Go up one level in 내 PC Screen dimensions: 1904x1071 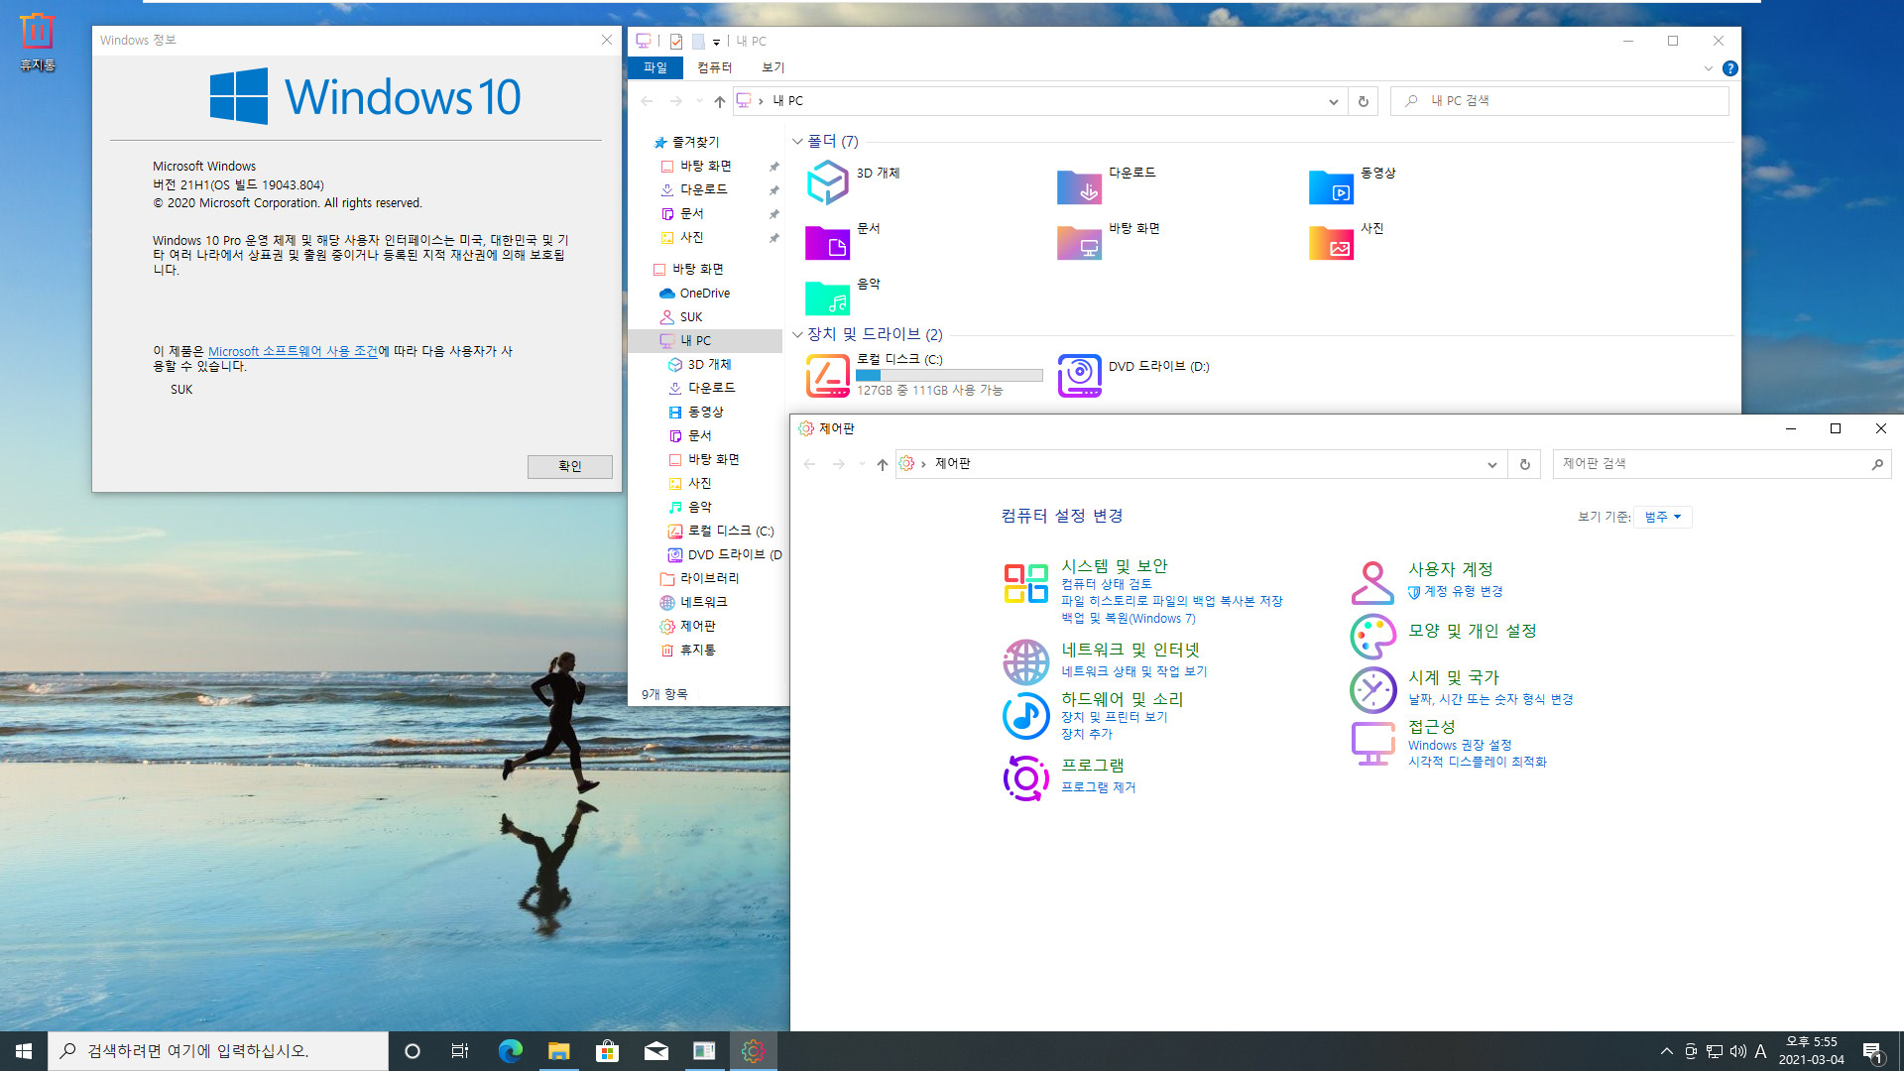(720, 101)
